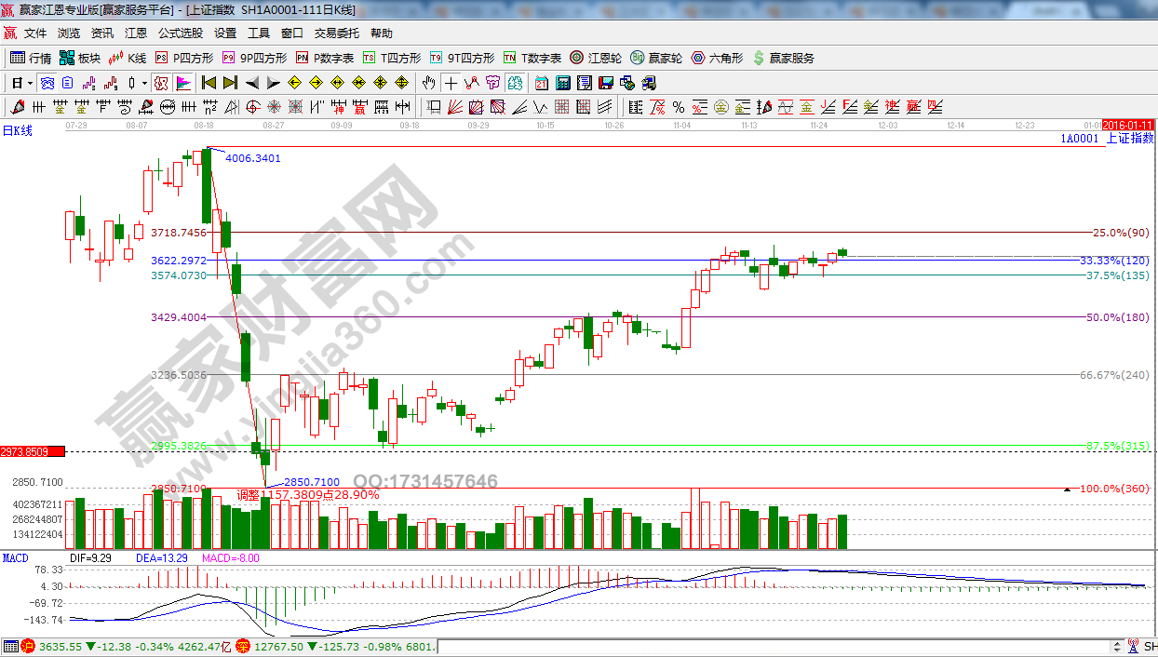Click the 50.0%(180) retracement line label

coord(1117,317)
